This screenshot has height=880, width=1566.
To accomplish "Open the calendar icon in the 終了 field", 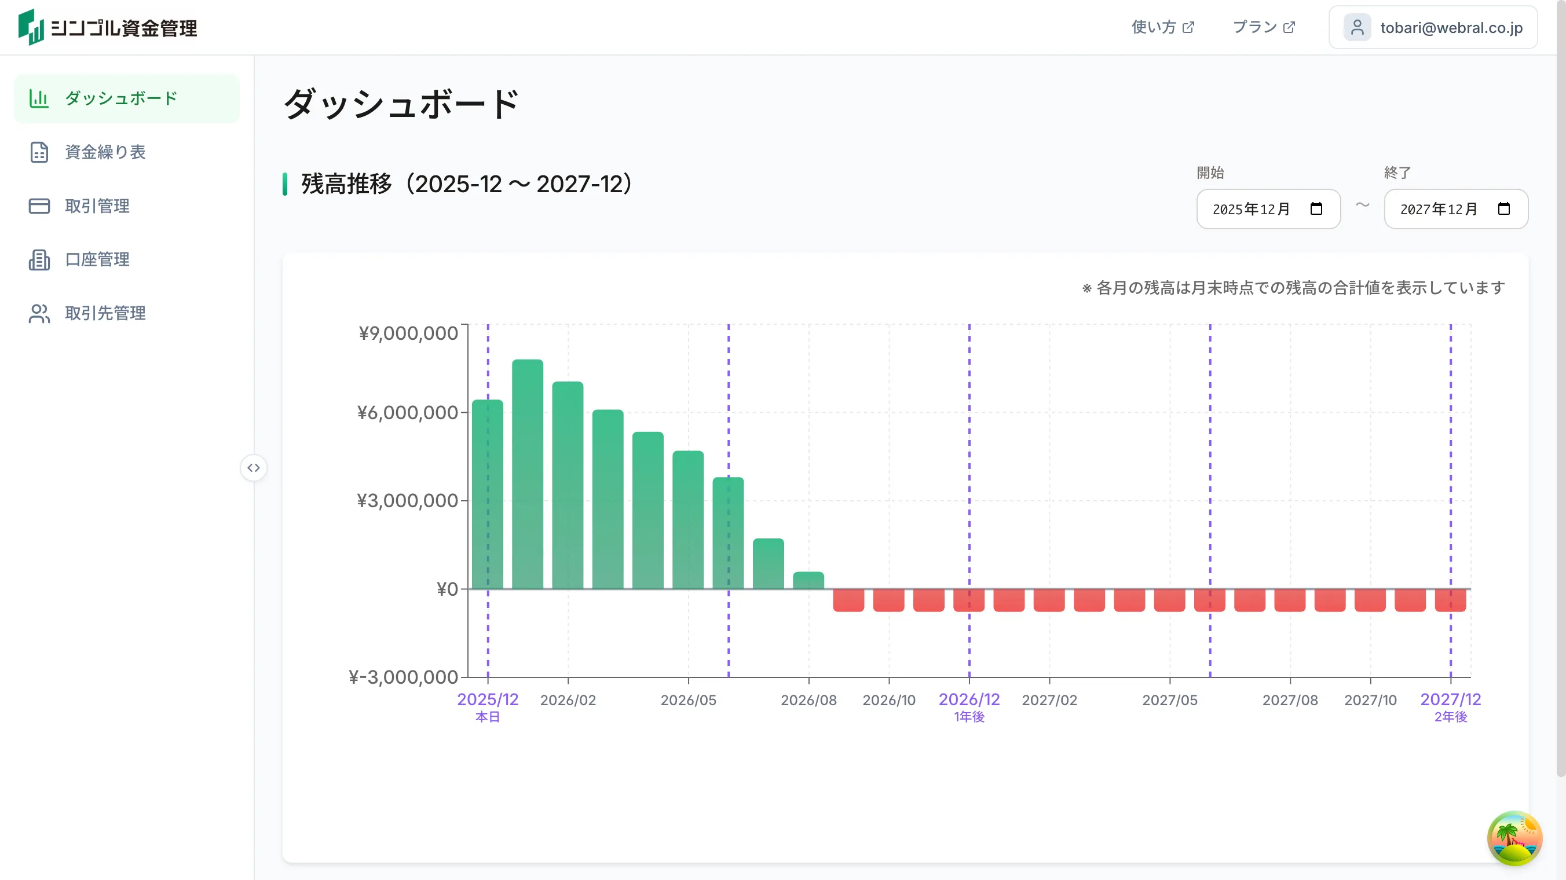I will point(1505,208).
